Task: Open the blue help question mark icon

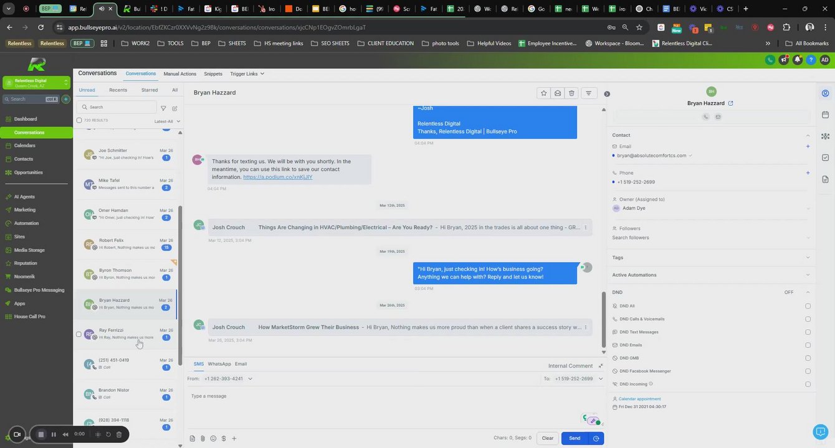Action: pos(811,60)
